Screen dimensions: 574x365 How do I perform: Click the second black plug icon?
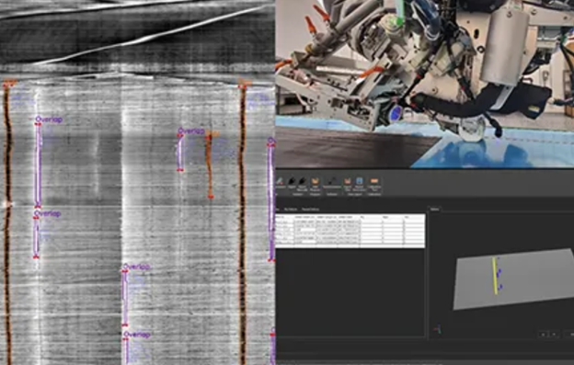pyautogui.click(x=302, y=181)
